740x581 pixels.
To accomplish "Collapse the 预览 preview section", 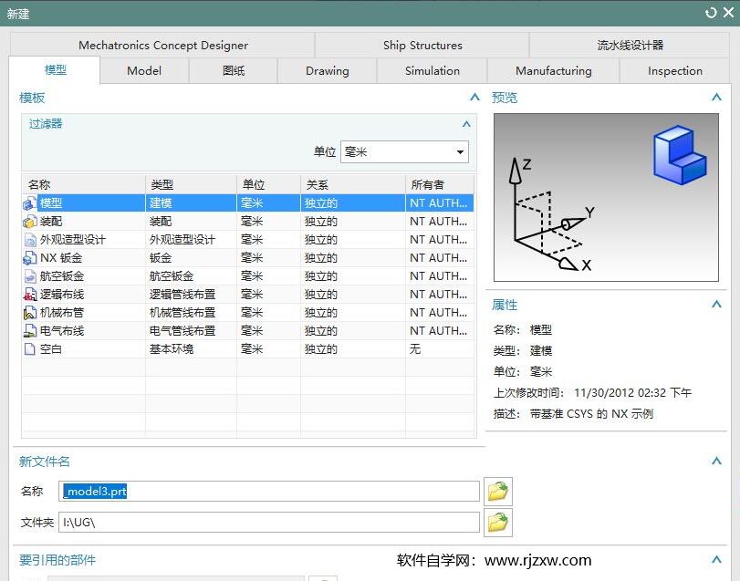I will coord(716,98).
